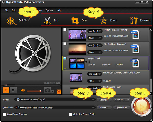Open aac (und) dropdown under merged Frozen item
This screenshot has width=153, height=122.
(94, 74)
